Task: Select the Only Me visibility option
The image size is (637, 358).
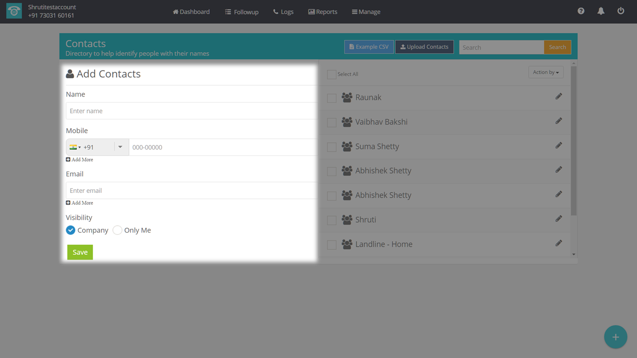Action: pos(117,230)
